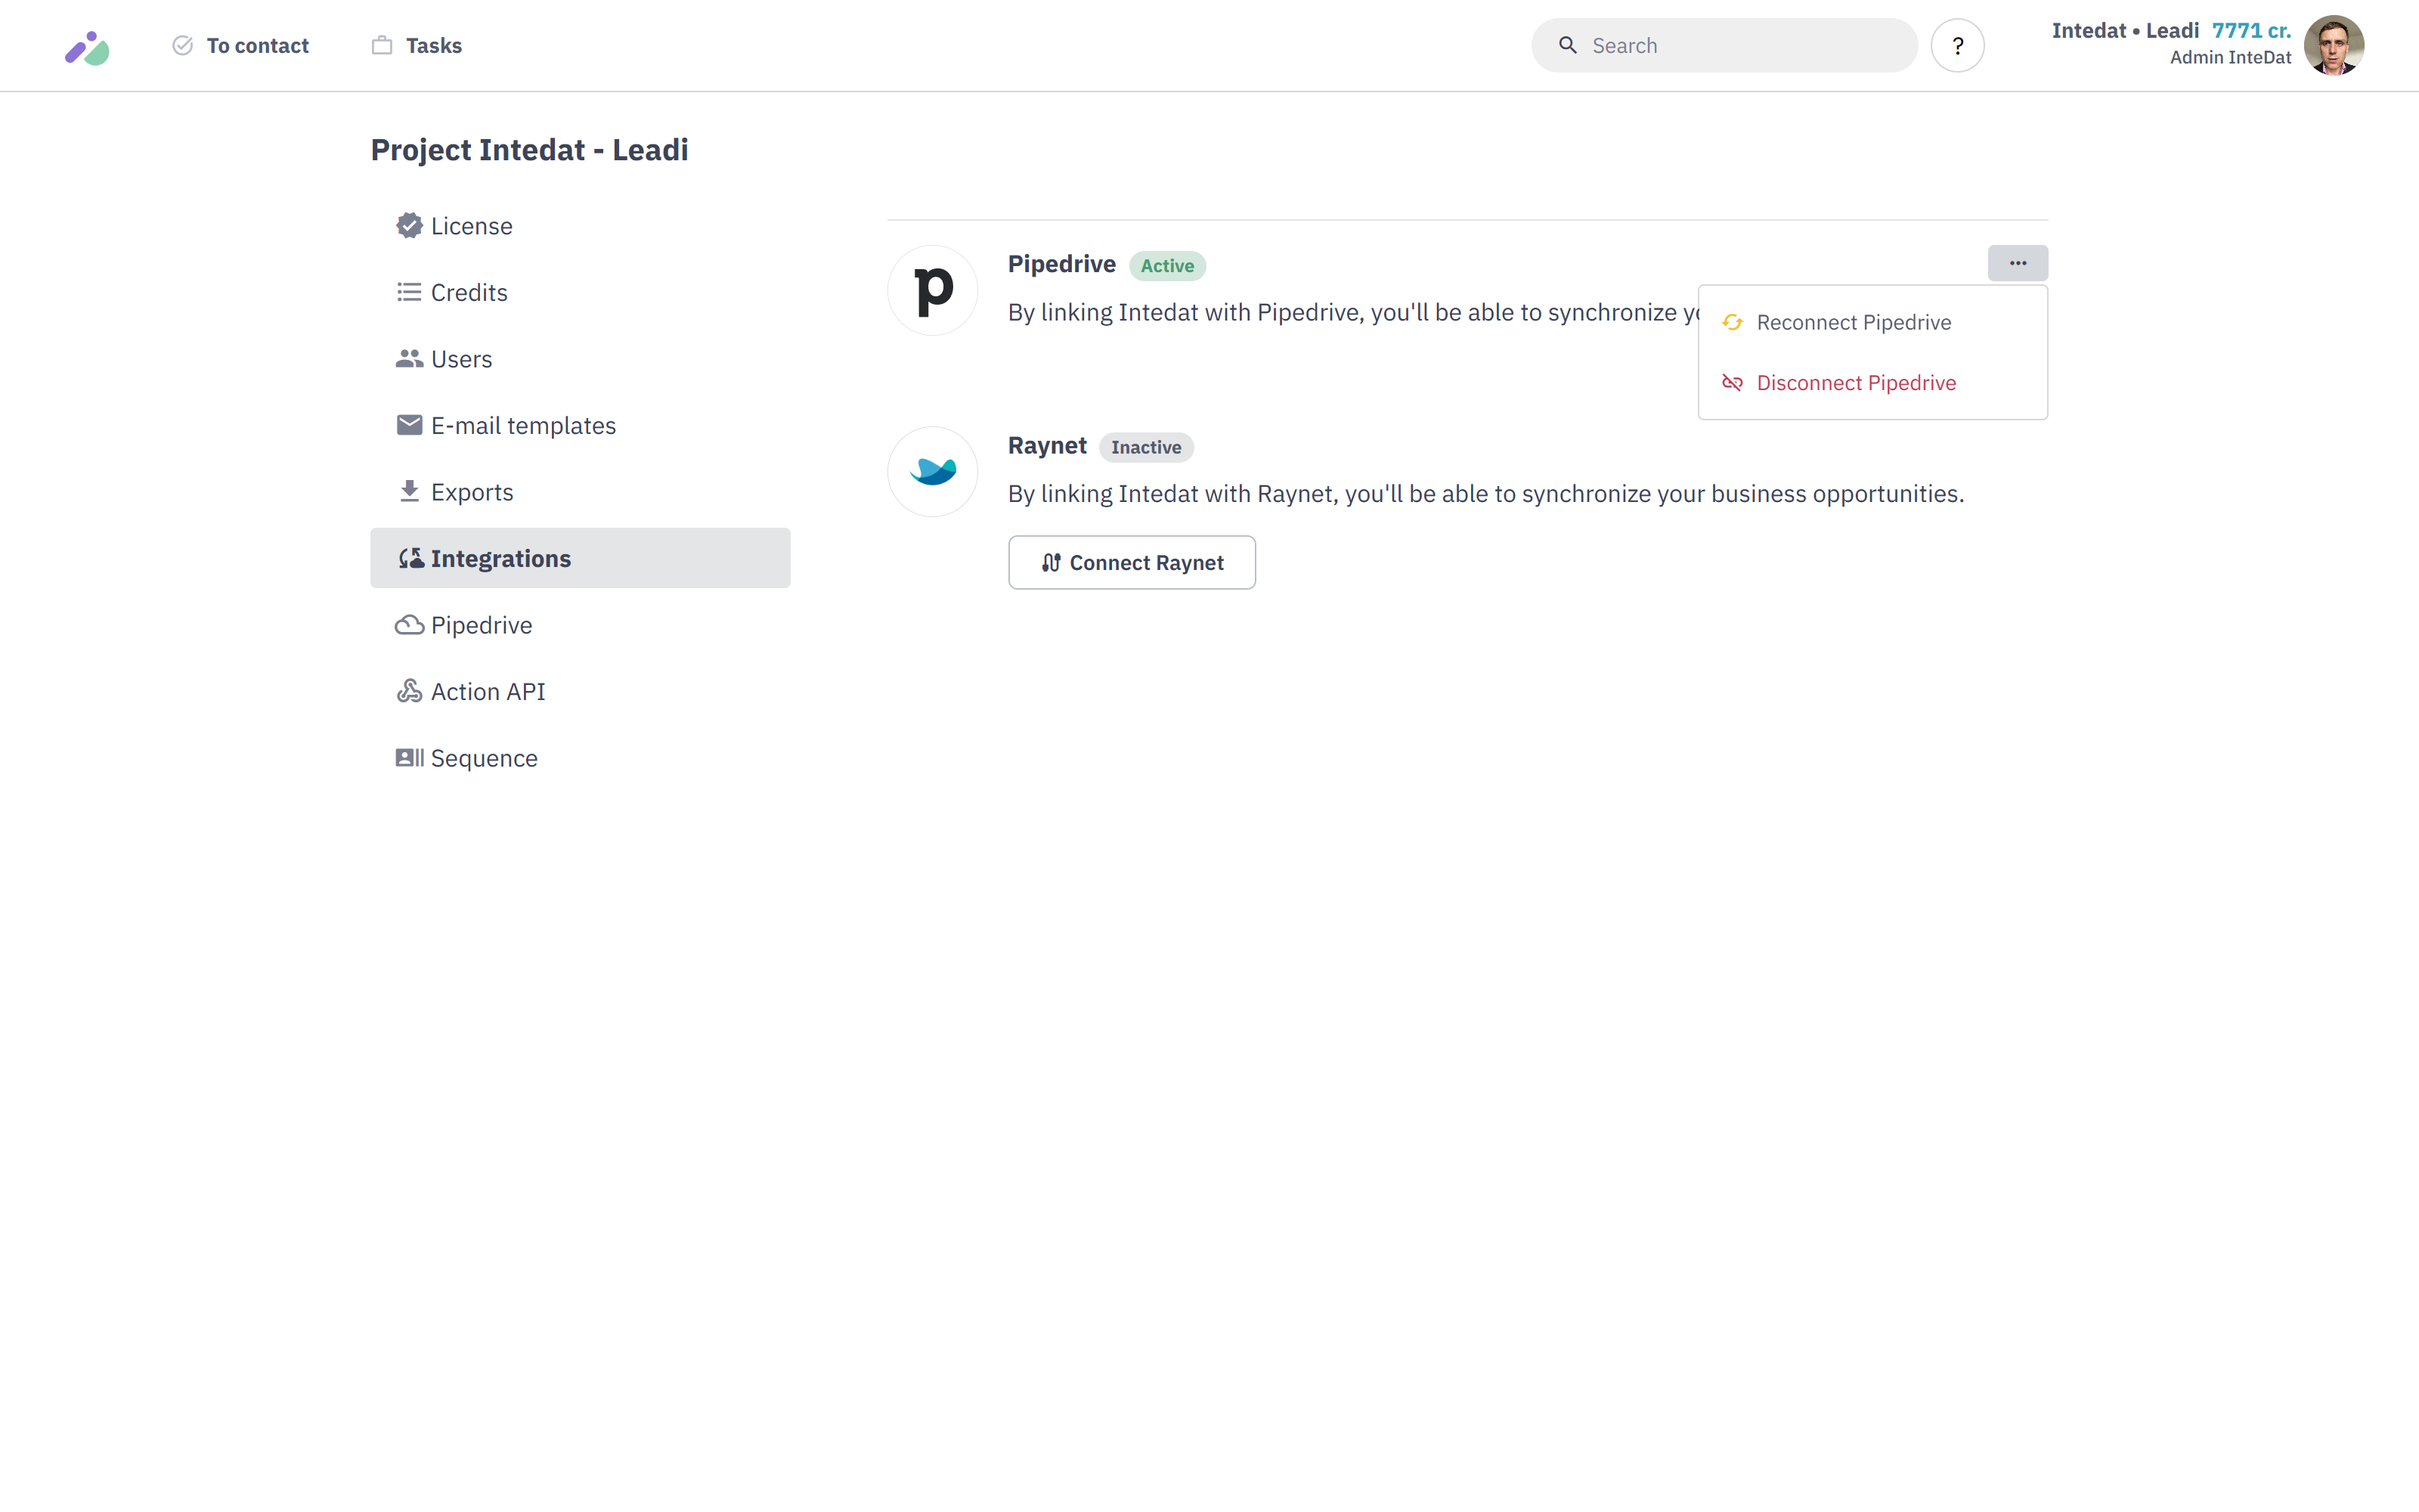Click the Pipedrive cloud icon in sidebar
The height and width of the screenshot is (1512, 2419).
[409, 624]
